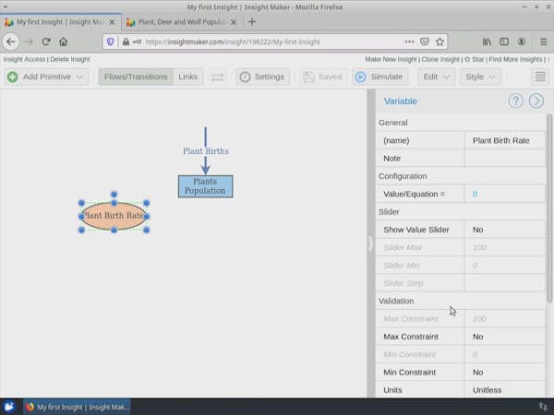Open a new browser tab
Viewport: 554px width, 415px height.
pos(251,22)
